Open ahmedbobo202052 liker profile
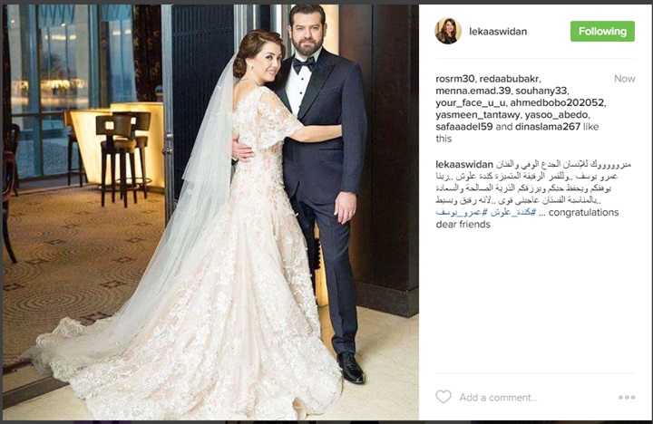Viewport: 653px width, 424px height. tap(557, 102)
